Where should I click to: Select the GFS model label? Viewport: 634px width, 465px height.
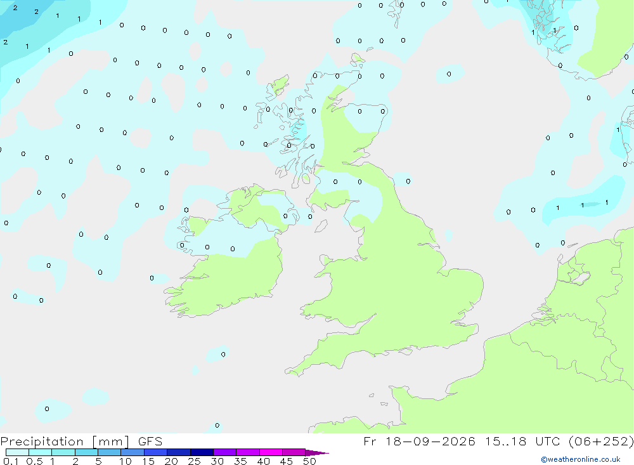pos(150,442)
